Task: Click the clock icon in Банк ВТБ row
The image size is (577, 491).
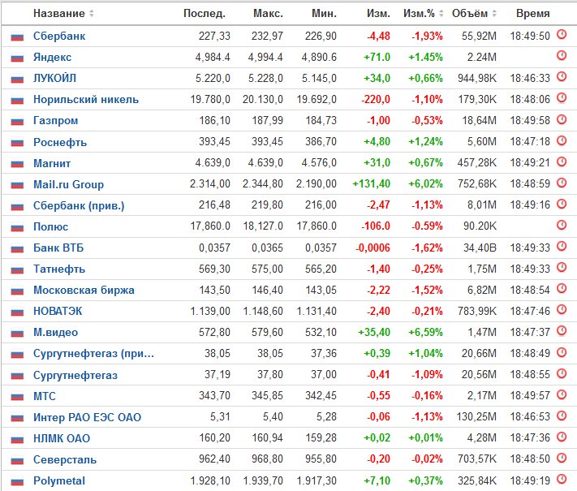Action: [562, 246]
